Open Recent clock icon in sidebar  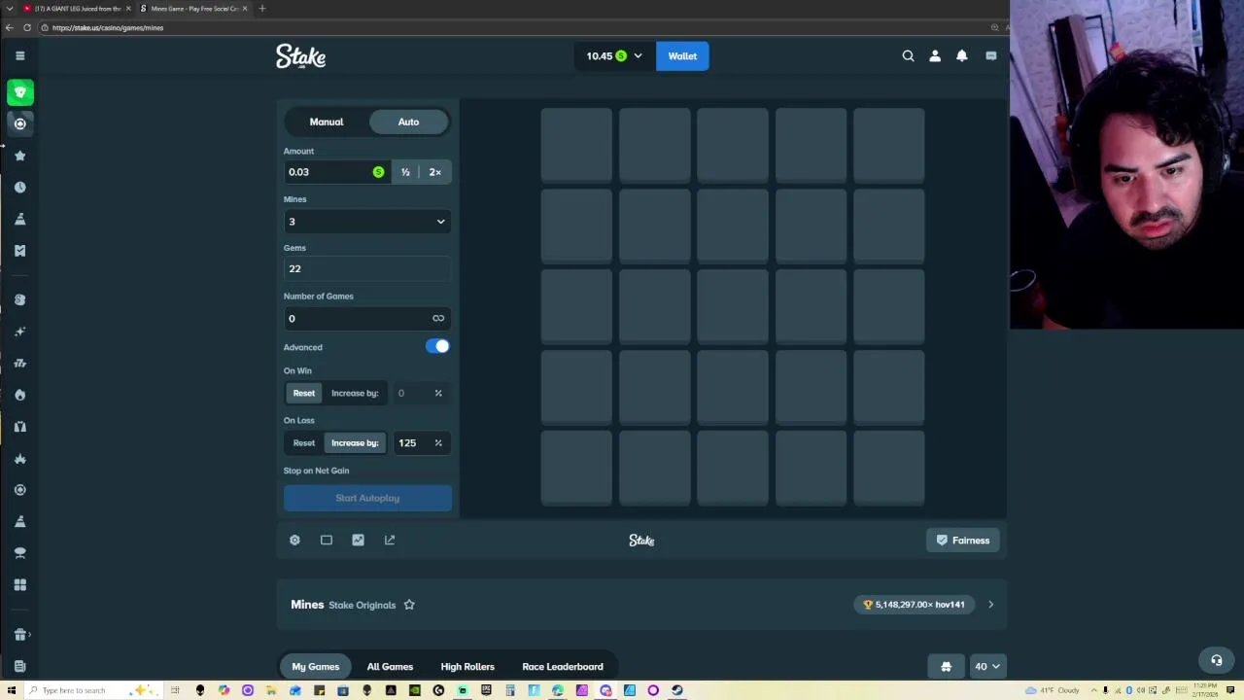pyautogui.click(x=19, y=187)
